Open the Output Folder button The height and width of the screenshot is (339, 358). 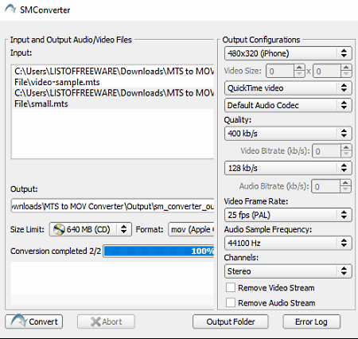(x=231, y=321)
